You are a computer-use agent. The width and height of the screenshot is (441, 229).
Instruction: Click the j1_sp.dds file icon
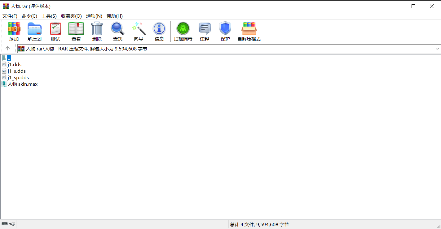[4, 77]
